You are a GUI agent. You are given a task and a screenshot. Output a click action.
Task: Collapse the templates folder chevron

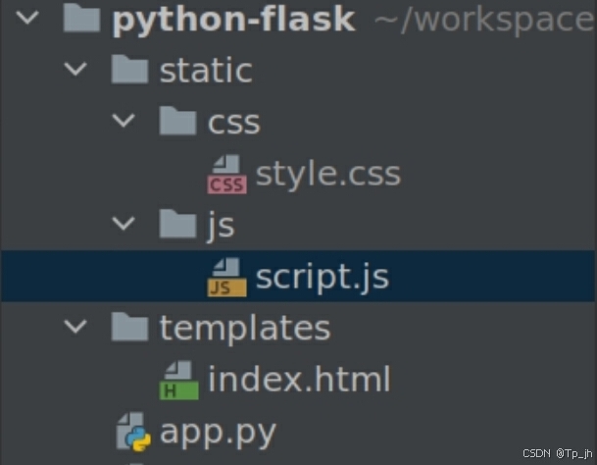click(x=75, y=327)
